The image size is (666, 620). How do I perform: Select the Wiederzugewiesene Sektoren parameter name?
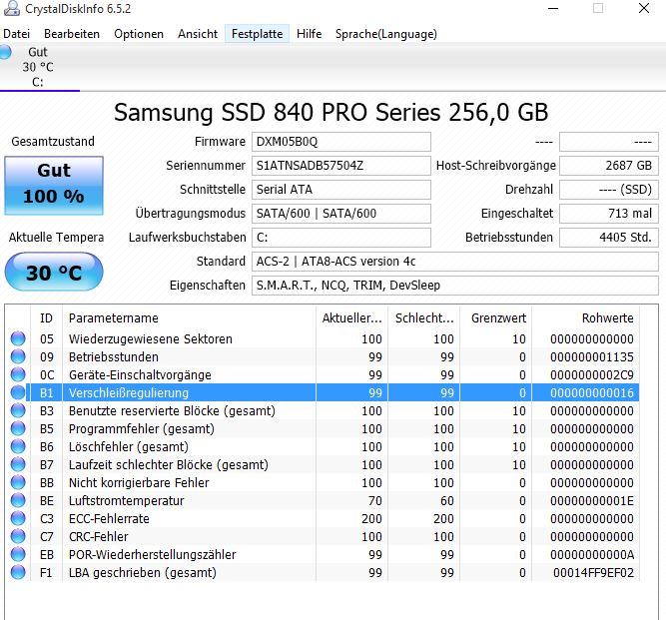point(151,338)
